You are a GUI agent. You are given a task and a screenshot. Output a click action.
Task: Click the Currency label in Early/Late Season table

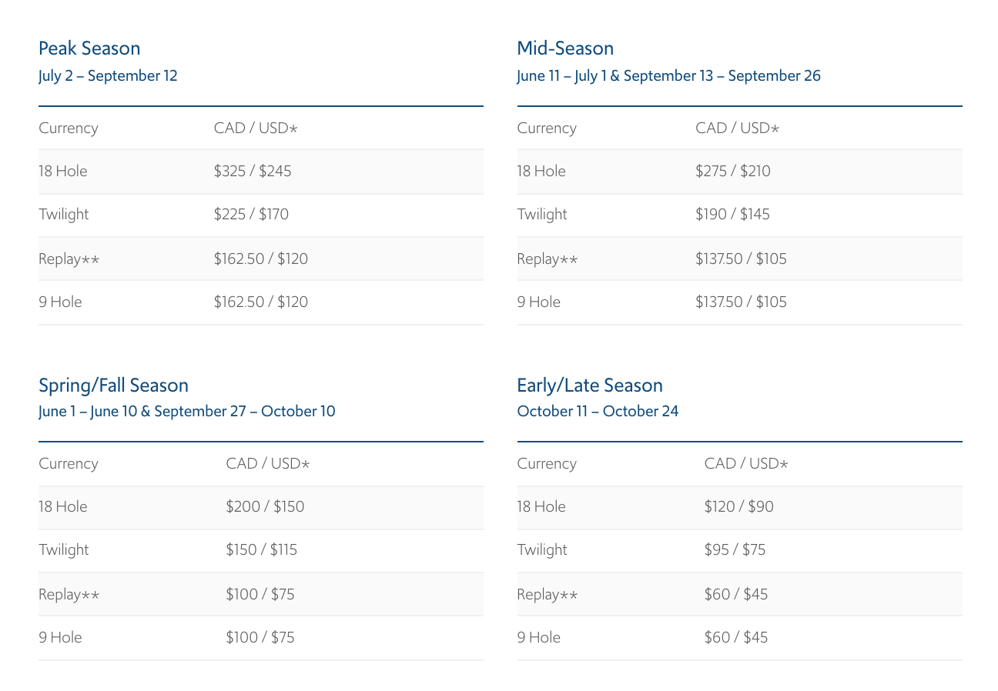547,464
